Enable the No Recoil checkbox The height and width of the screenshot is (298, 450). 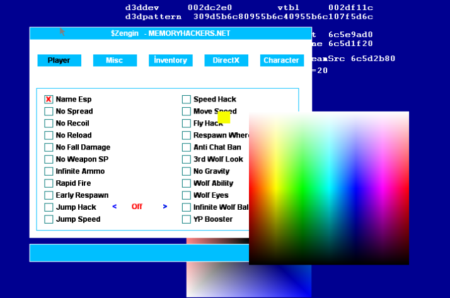(x=49, y=123)
